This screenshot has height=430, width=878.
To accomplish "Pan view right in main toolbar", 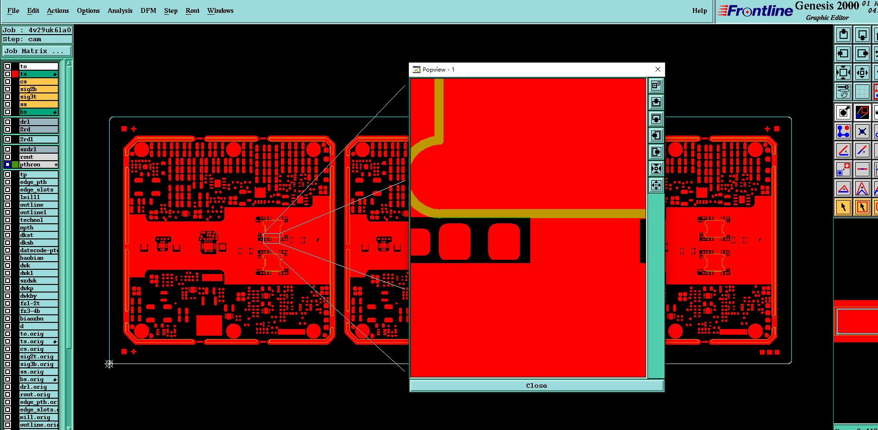I will pyautogui.click(x=862, y=54).
